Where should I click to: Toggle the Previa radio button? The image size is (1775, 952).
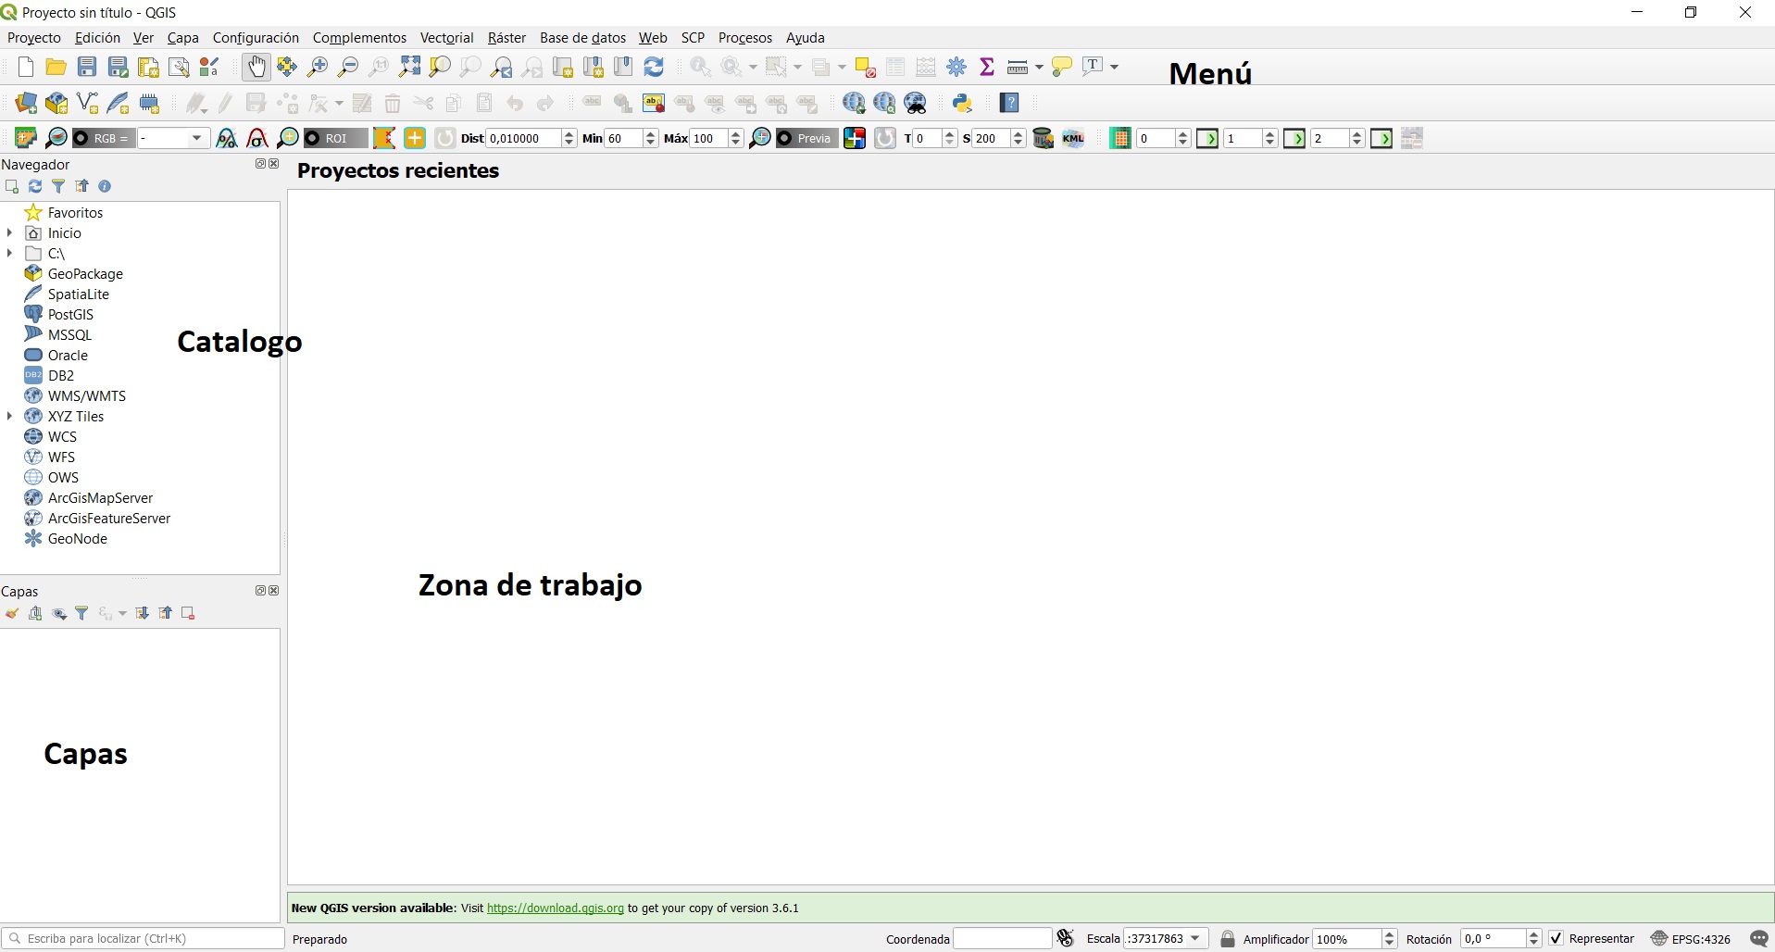click(785, 138)
